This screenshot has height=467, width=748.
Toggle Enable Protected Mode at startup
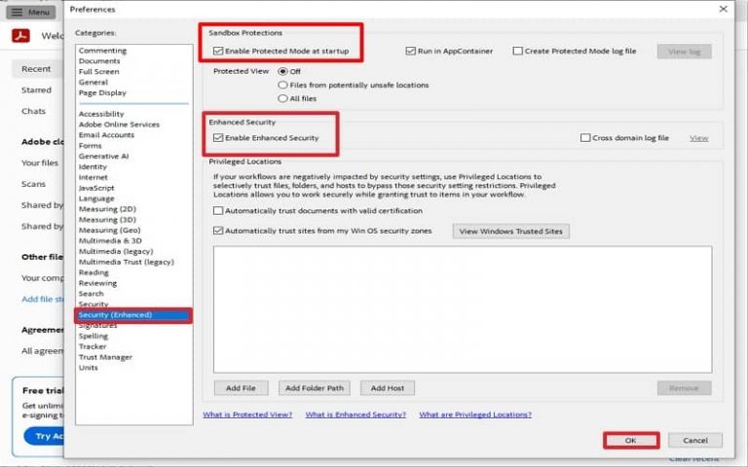(x=218, y=51)
